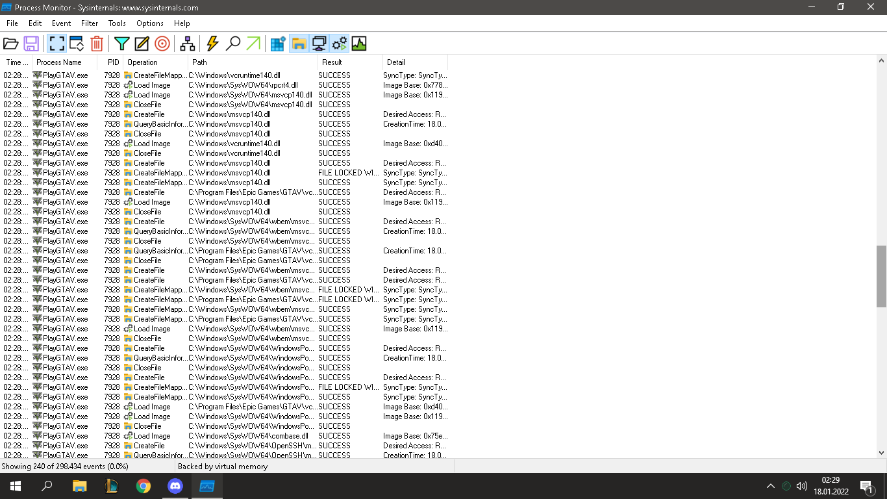This screenshot has height=499, width=887.
Task: Sort by Process Name column header
Action: (65, 62)
